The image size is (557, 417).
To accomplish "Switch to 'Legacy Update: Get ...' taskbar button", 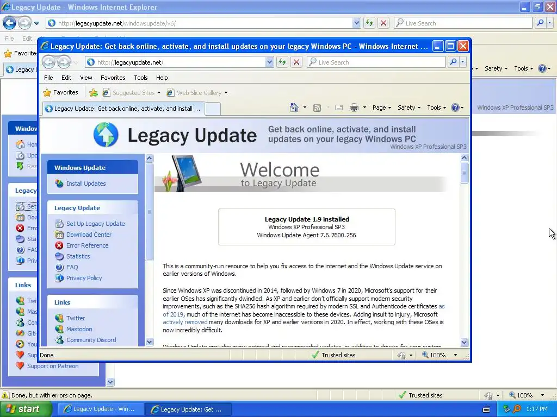I will (188, 409).
